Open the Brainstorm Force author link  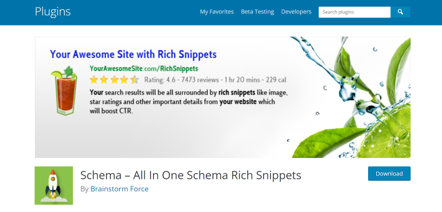pyautogui.click(x=120, y=189)
